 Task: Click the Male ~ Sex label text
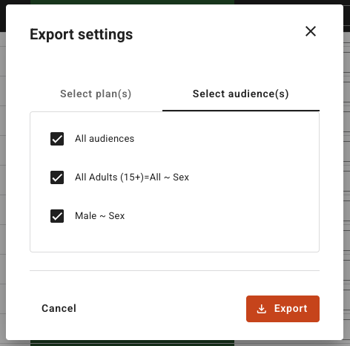[x=100, y=216]
